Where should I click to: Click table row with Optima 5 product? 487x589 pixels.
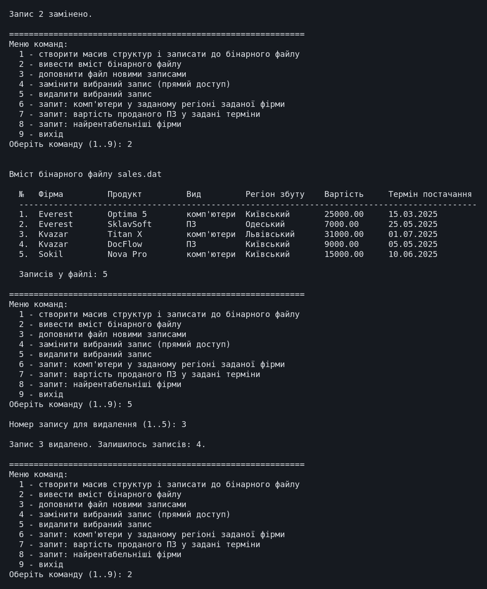(x=228, y=214)
